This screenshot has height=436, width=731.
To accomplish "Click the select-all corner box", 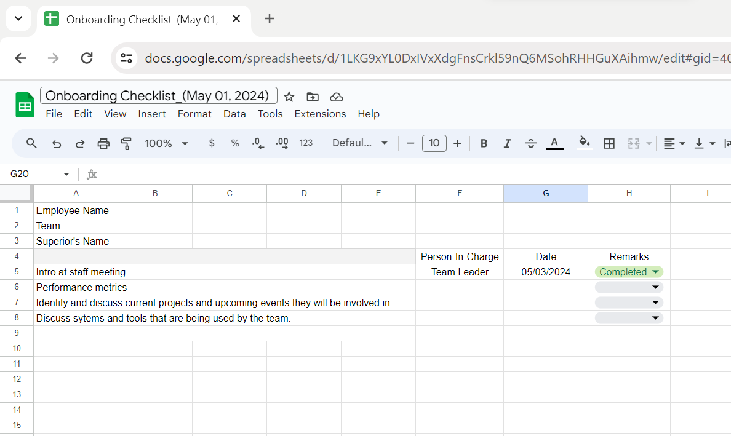I will (x=17, y=193).
